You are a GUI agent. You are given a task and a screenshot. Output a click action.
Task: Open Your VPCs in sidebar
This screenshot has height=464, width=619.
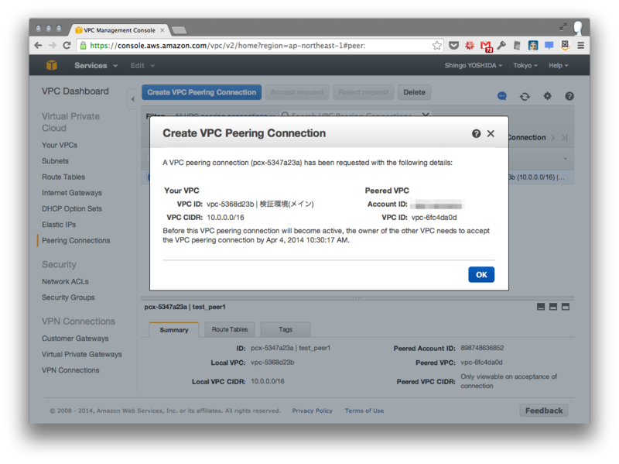click(x=60, y=145)
